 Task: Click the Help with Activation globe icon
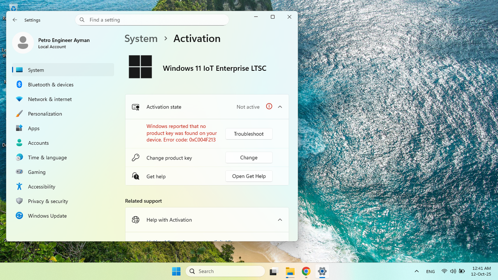click(x=135, y=220)
